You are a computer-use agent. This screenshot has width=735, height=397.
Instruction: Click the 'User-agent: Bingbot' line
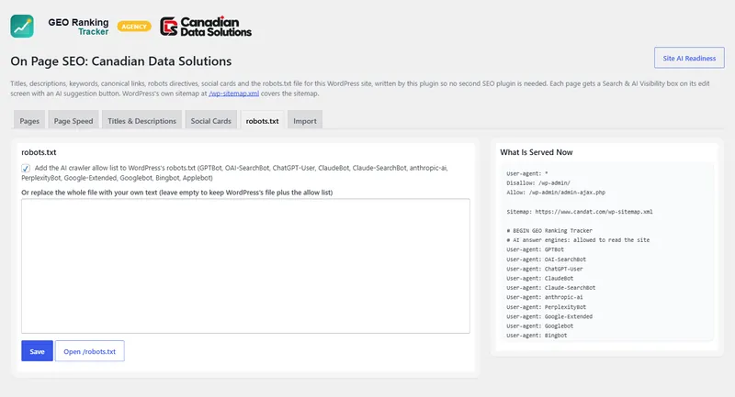[x=537, y=336]
